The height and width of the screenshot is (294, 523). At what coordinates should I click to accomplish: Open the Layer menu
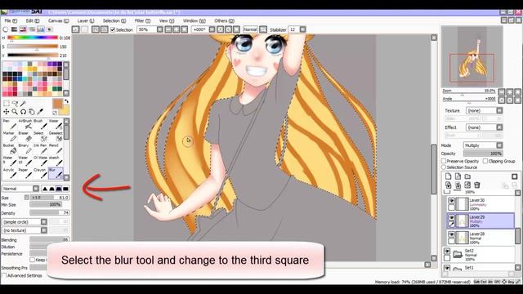[x=86, y=20]
